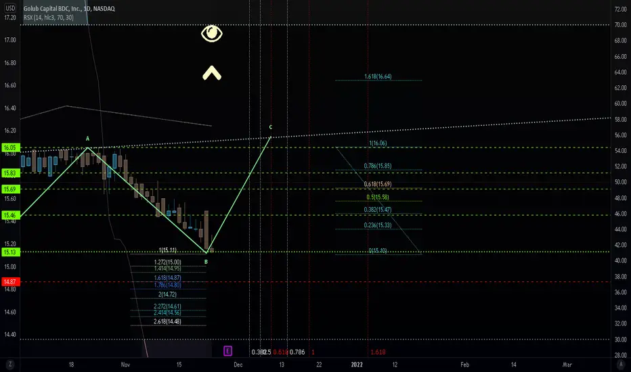The image size is (631, 372).
Task: Click the Nov date on the time axis
Action: pyautogui.click(x=125, y=365)
